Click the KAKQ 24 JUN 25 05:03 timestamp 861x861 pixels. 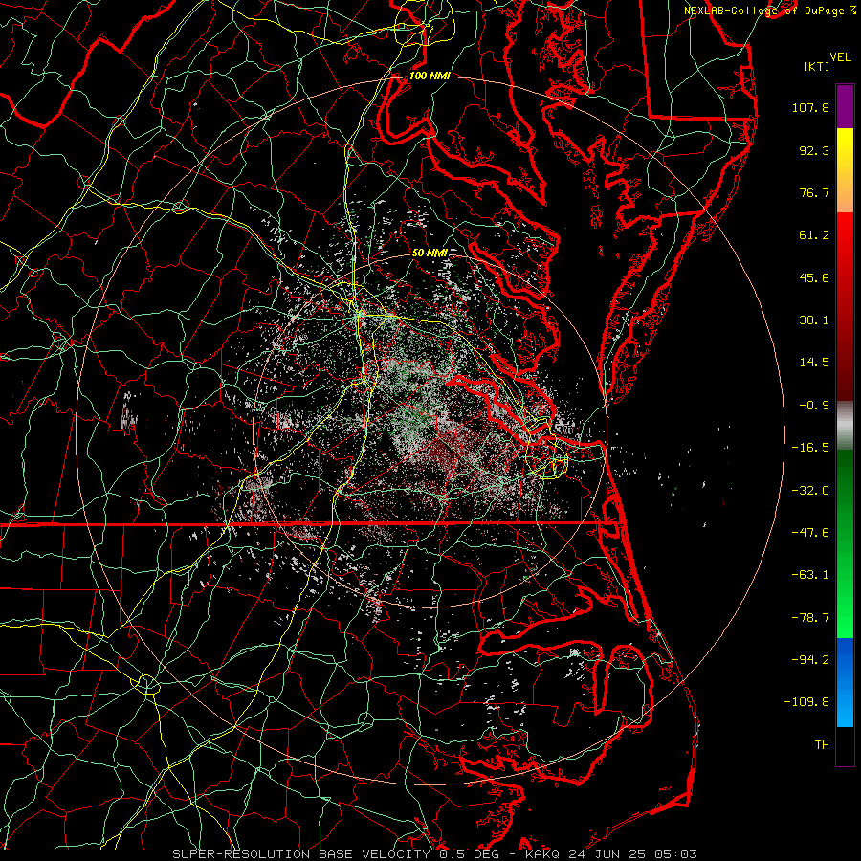coord(611,854)
